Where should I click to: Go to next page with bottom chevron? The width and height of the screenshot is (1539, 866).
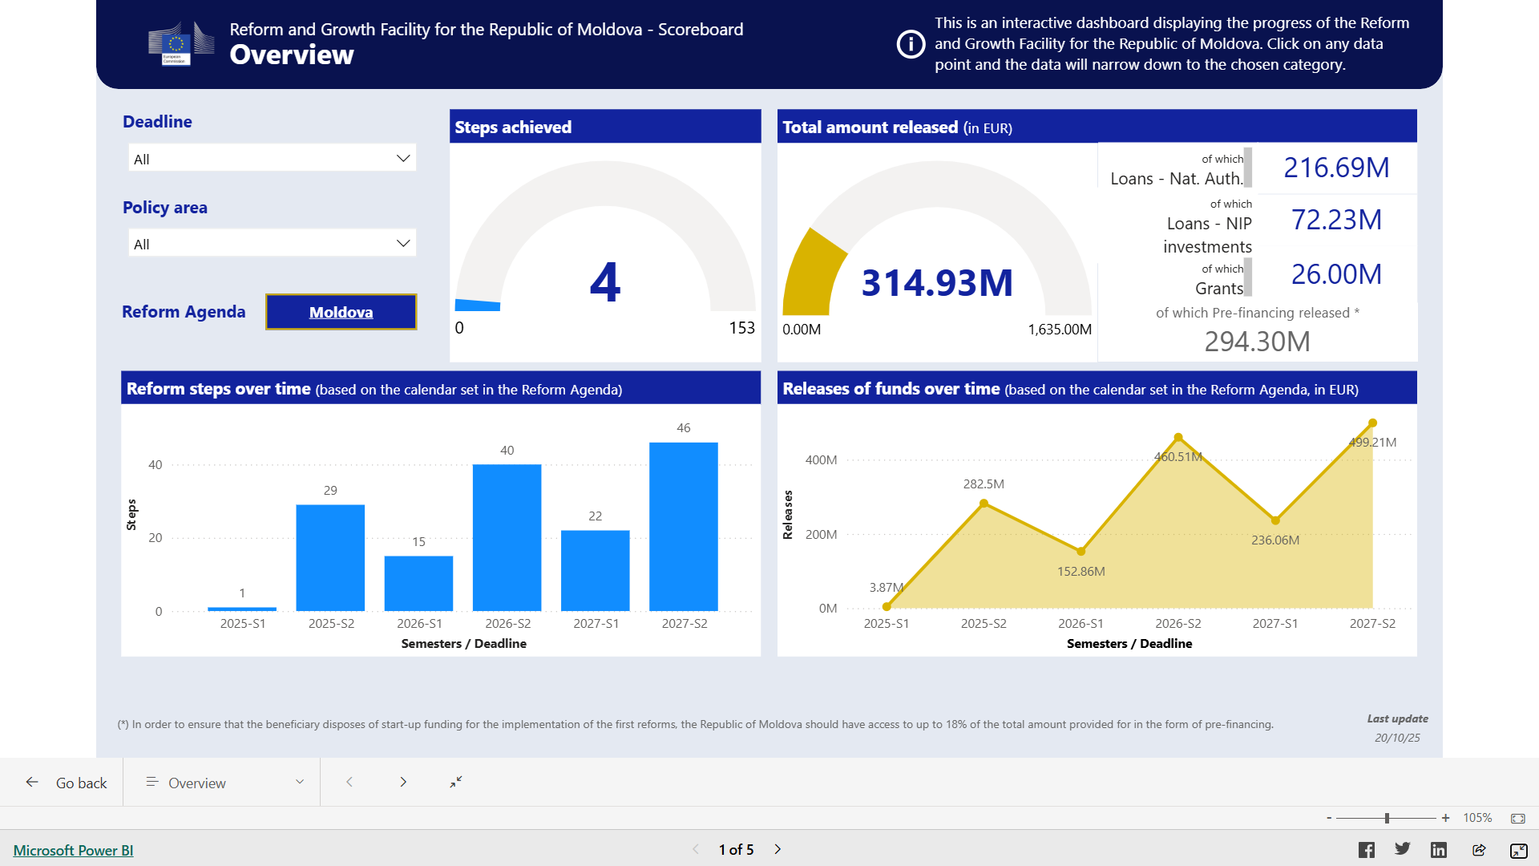pos(778,849)
